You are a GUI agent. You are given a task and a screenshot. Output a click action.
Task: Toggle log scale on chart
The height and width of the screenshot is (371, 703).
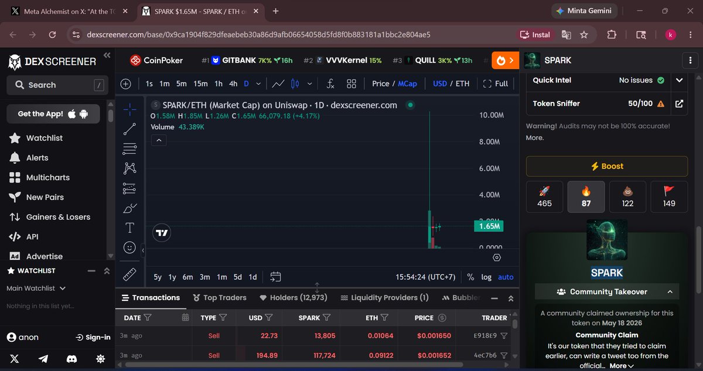coord(486,277)
